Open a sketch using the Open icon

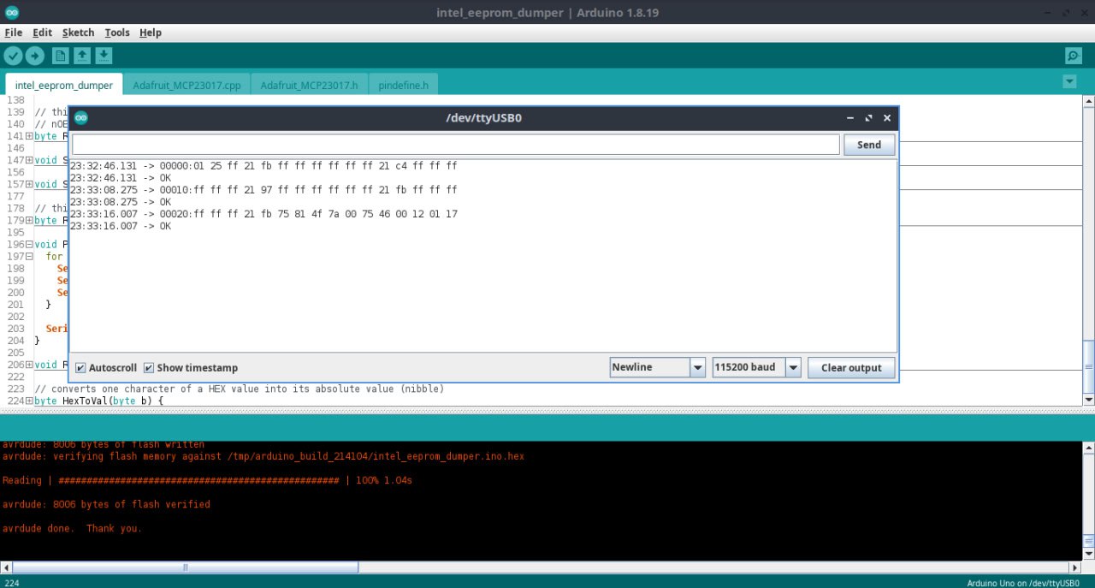click(x=82, y=56)
